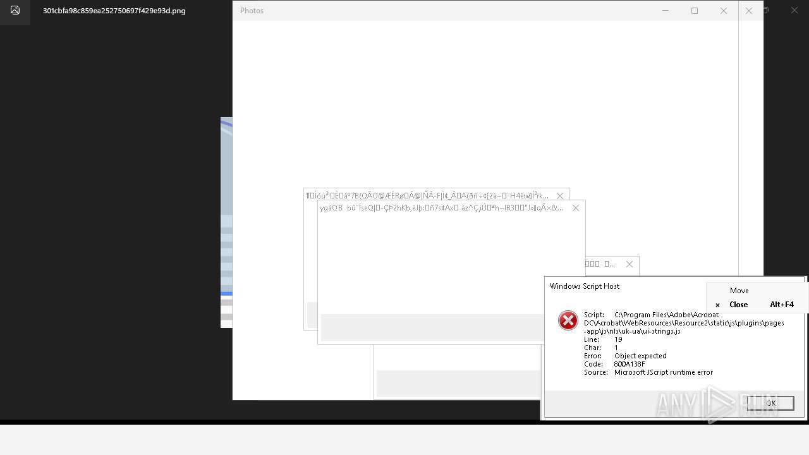Image resolution: width=809 pixels, height=455 pixels.
Task: Close the background viewer window at far right
Action: (794, 11)
